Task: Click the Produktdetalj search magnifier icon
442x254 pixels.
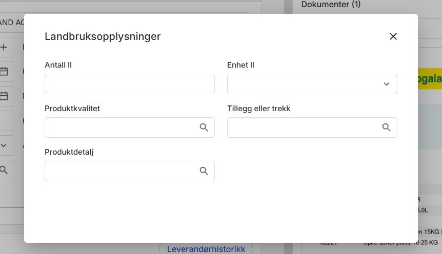Action: coord(204,171)
